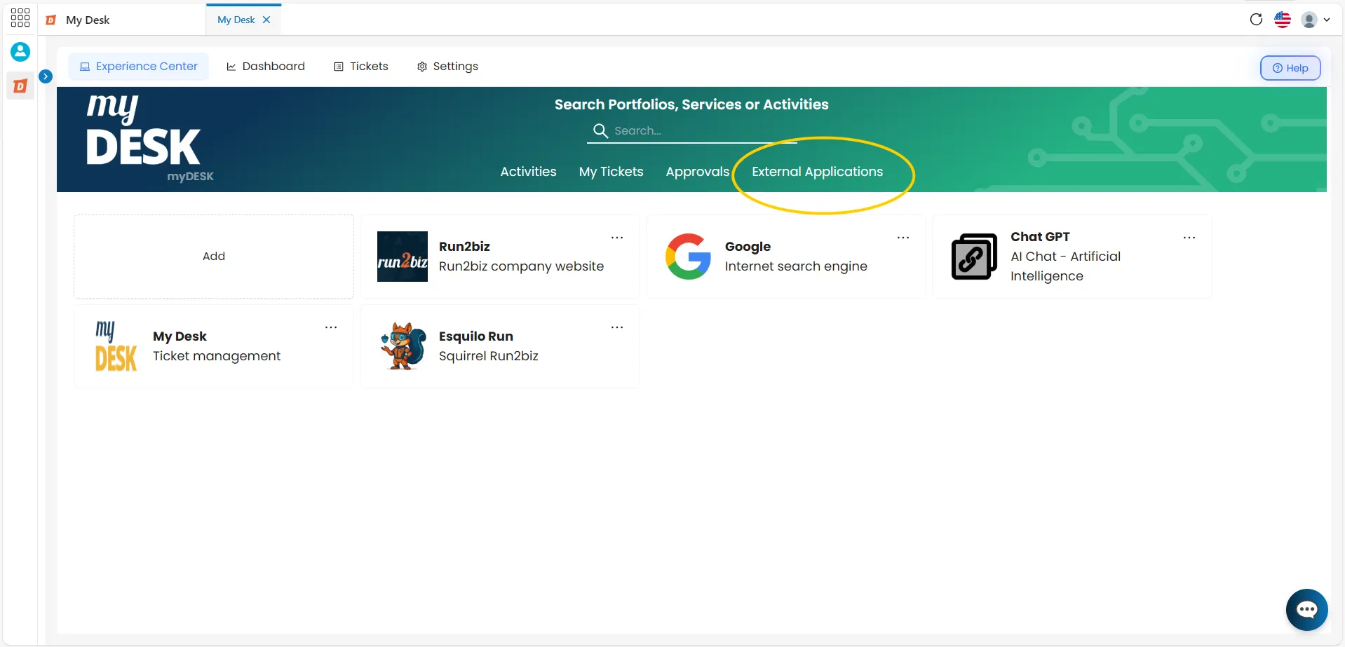Open the user avatar dropdown menu
The width and height of the screenshot is (1345, 647).
[1316, 20]
